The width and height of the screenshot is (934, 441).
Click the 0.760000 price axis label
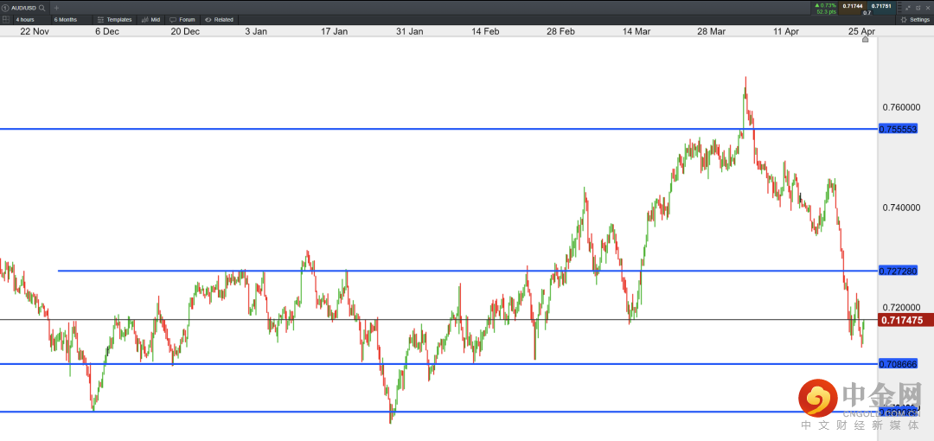tap(901, 108)
